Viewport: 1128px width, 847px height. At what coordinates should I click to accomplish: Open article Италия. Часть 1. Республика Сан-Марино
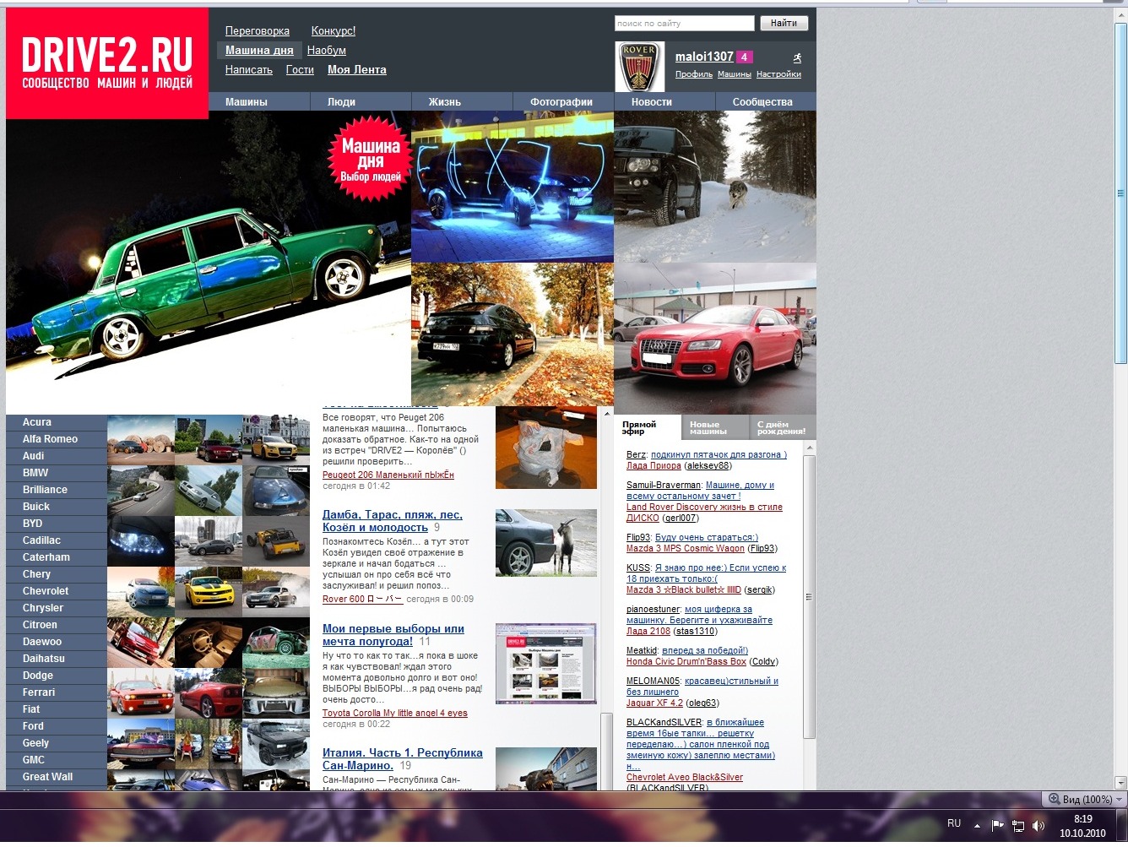point(403,759)
